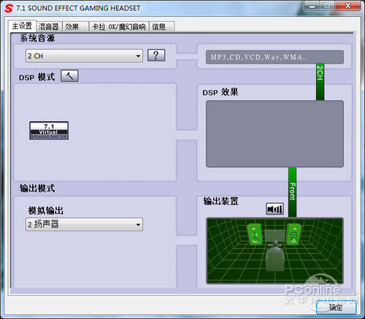Open the 效果 tab
This screenshot has height=319, width=365.
point(75,26)
